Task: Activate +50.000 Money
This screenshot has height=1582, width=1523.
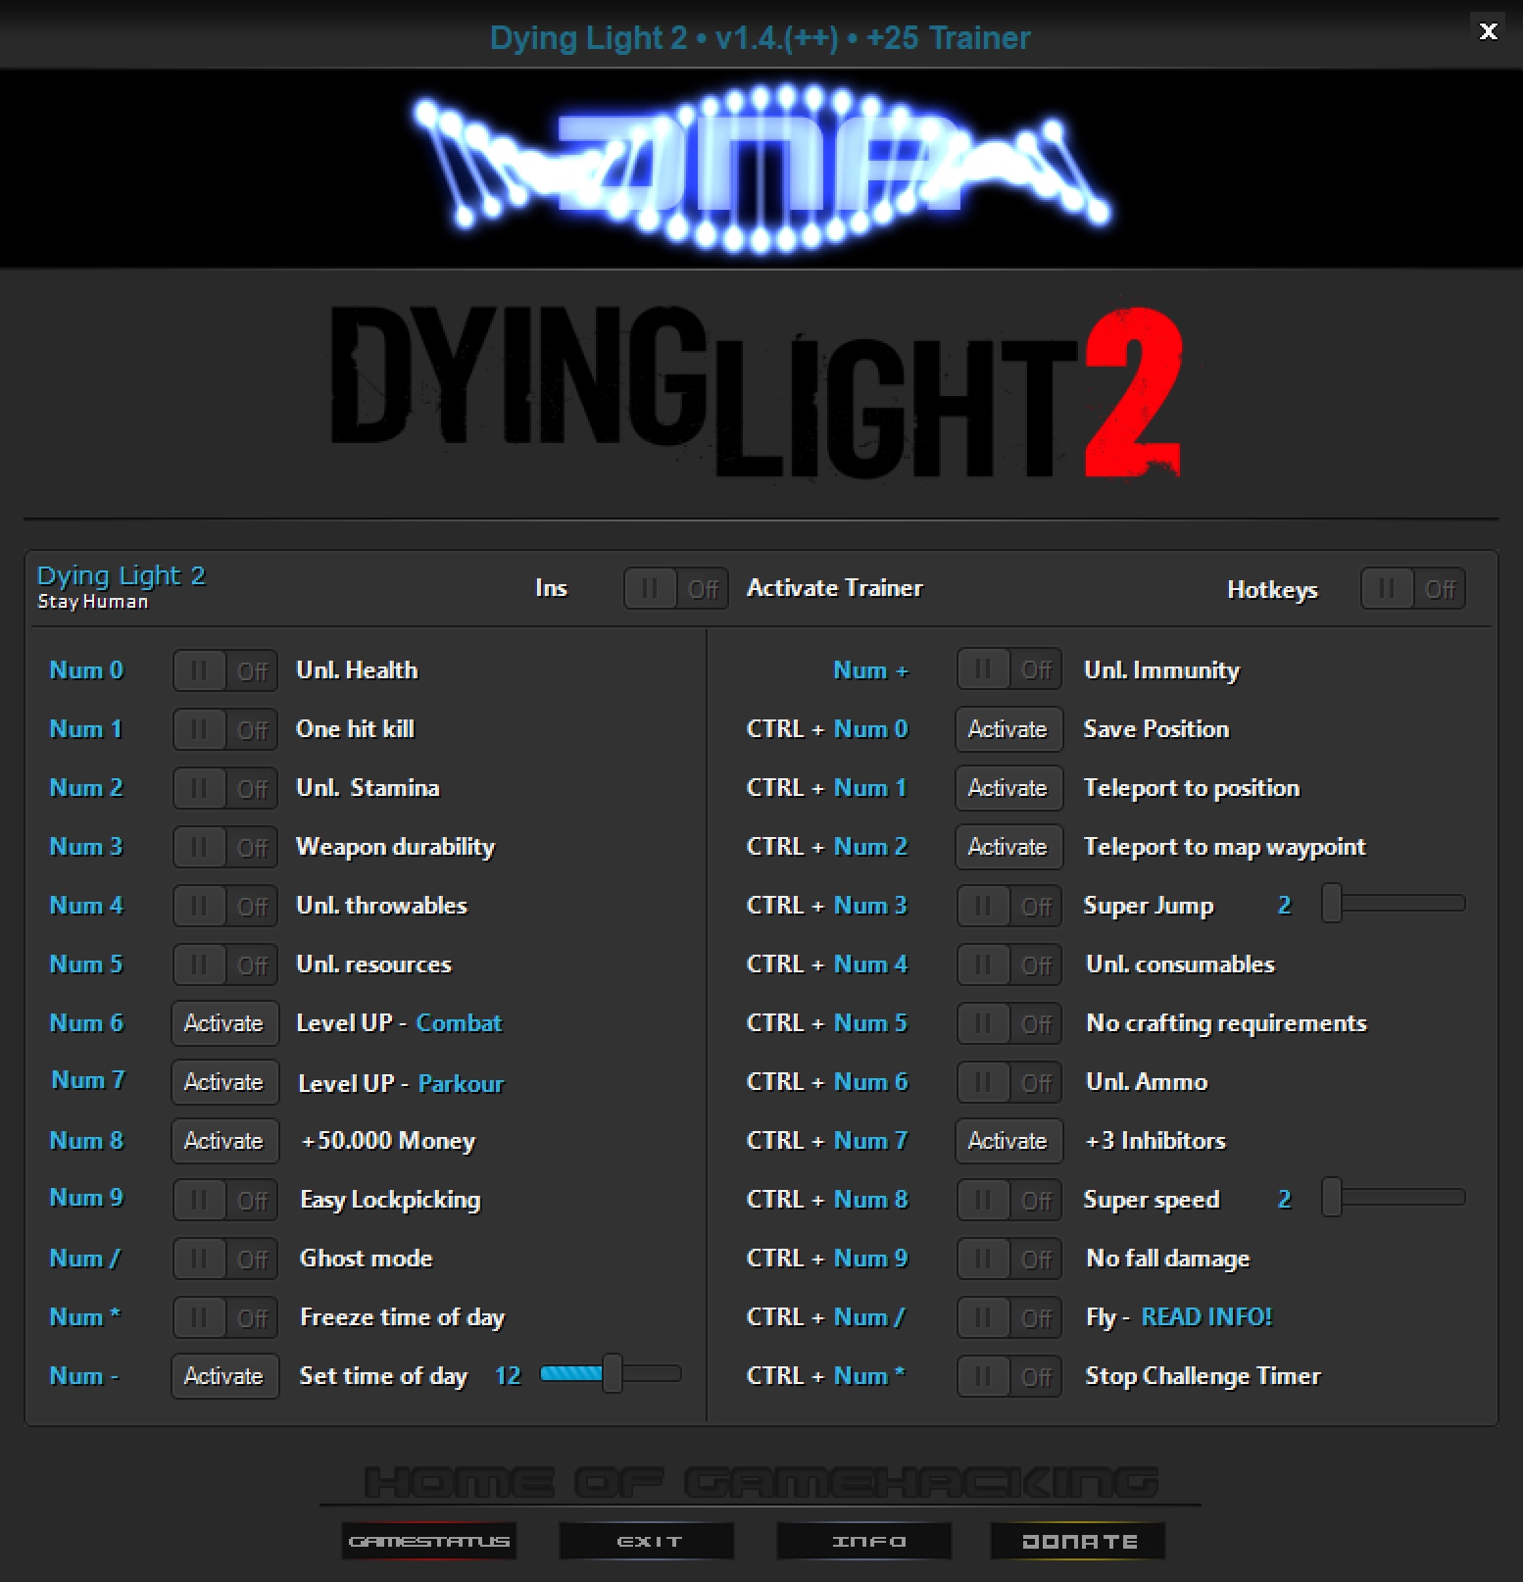Action: [225, 1141]
